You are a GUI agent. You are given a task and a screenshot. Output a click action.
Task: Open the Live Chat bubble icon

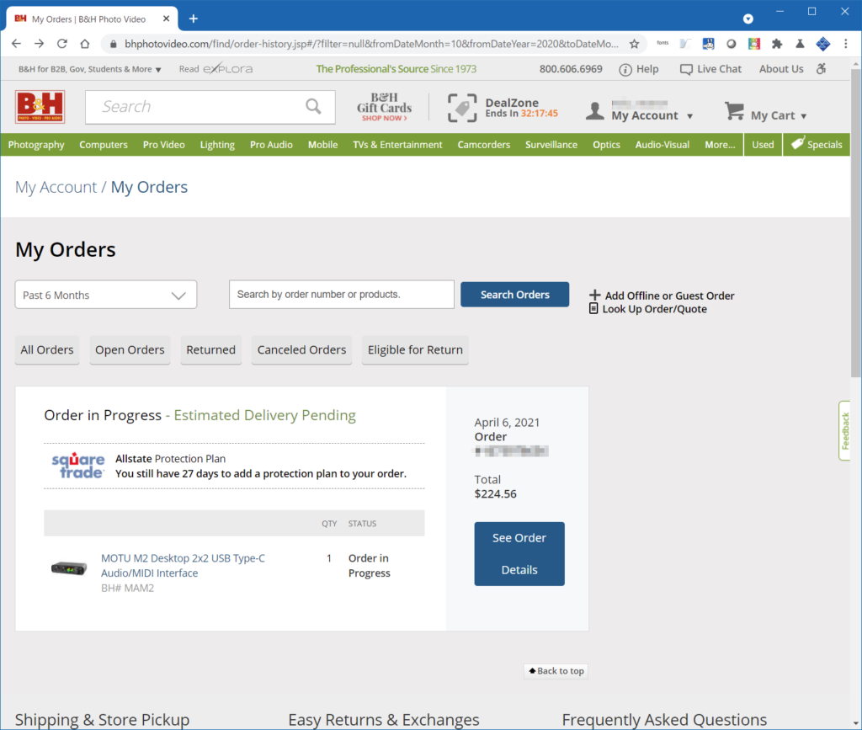pos(686,69)
